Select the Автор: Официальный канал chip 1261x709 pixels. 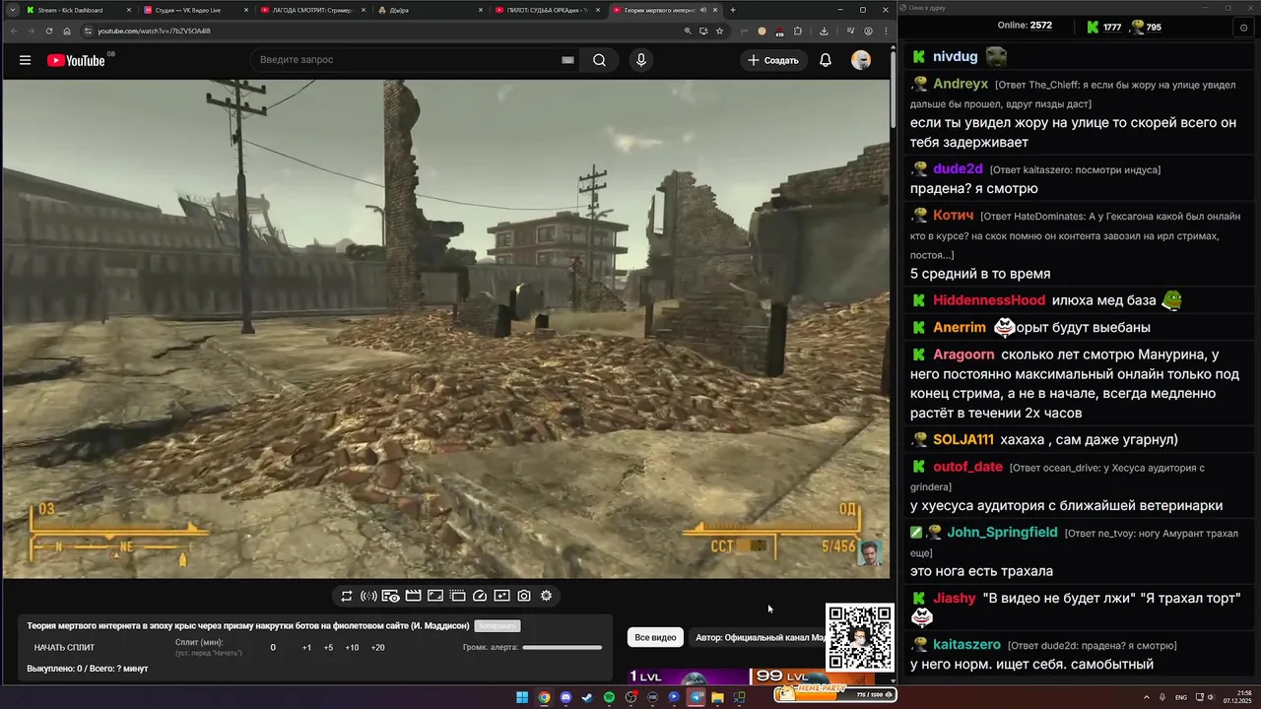pyautogui.click(x=760, y=637)
